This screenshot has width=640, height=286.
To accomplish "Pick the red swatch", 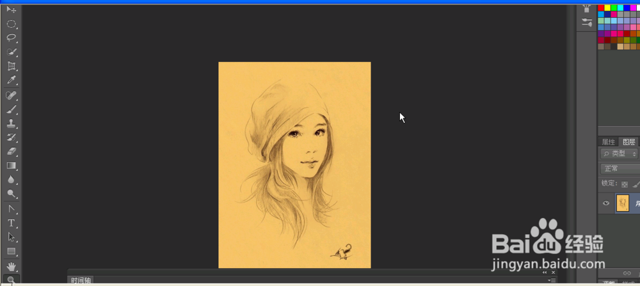I will point(601,8).
